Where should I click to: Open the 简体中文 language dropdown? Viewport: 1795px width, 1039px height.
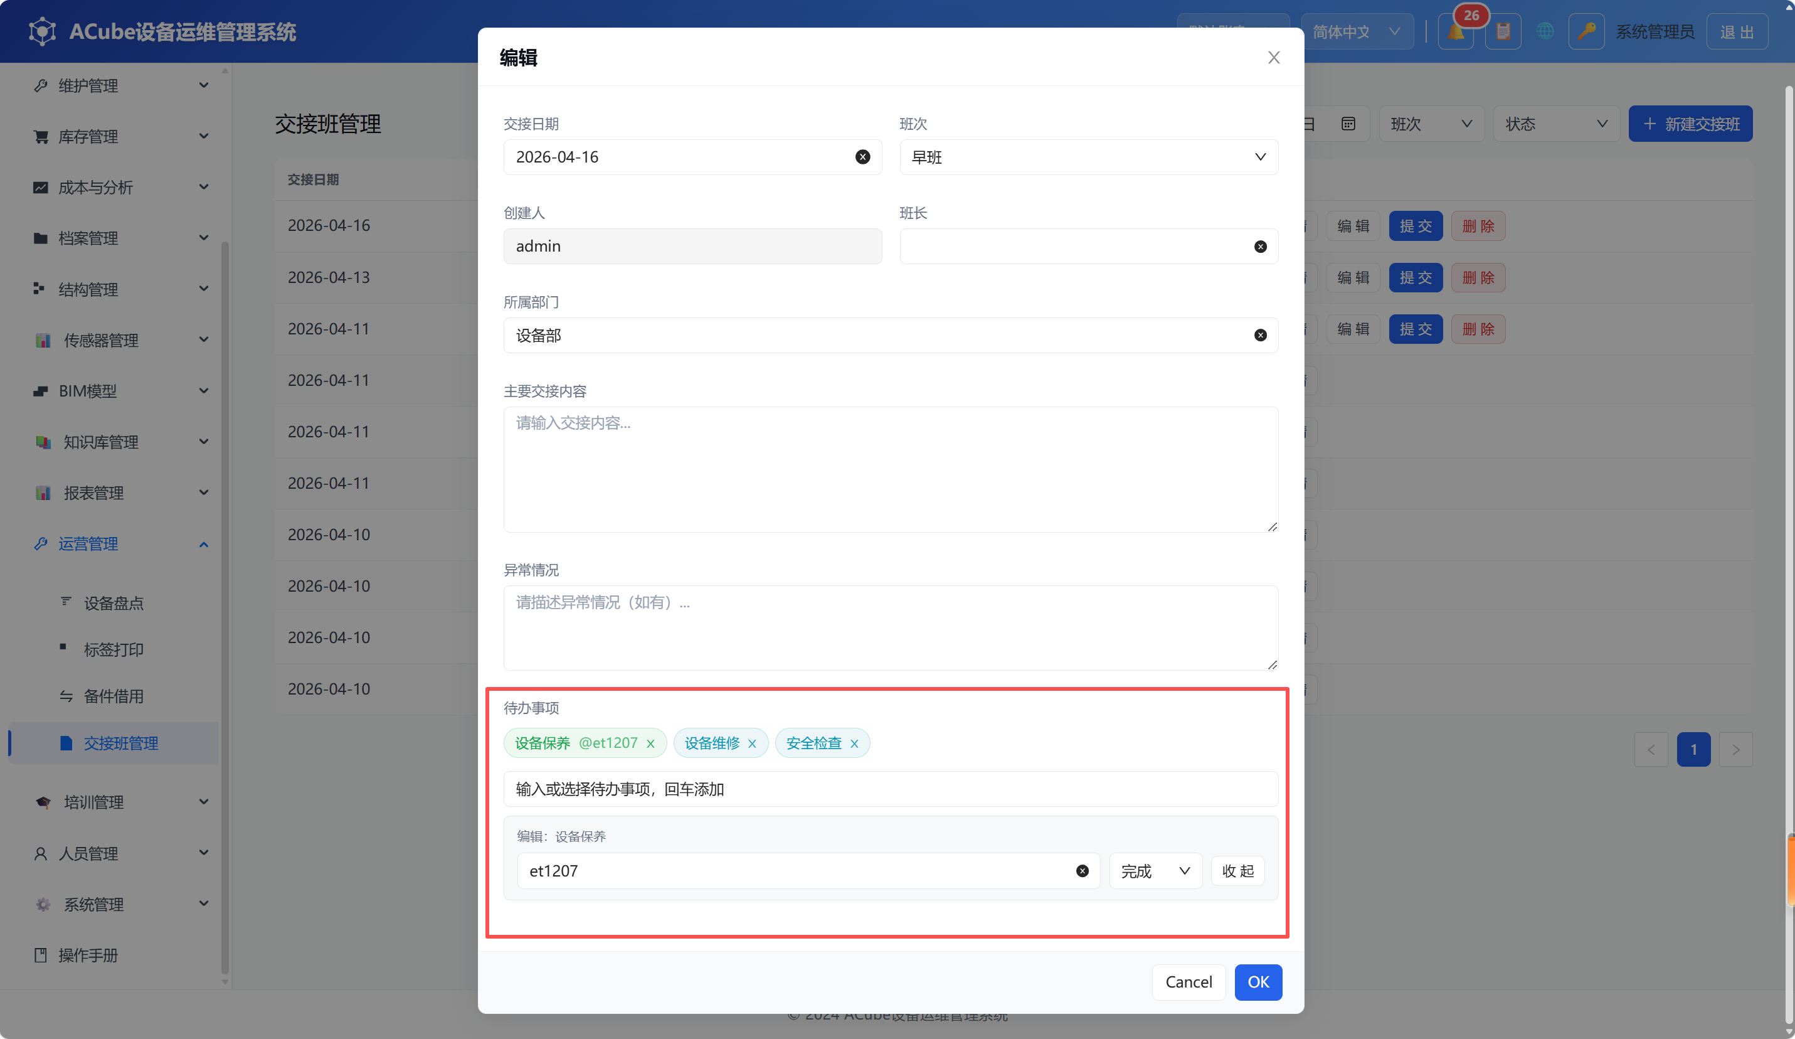pyautogui.click(x=1357, y=32)
